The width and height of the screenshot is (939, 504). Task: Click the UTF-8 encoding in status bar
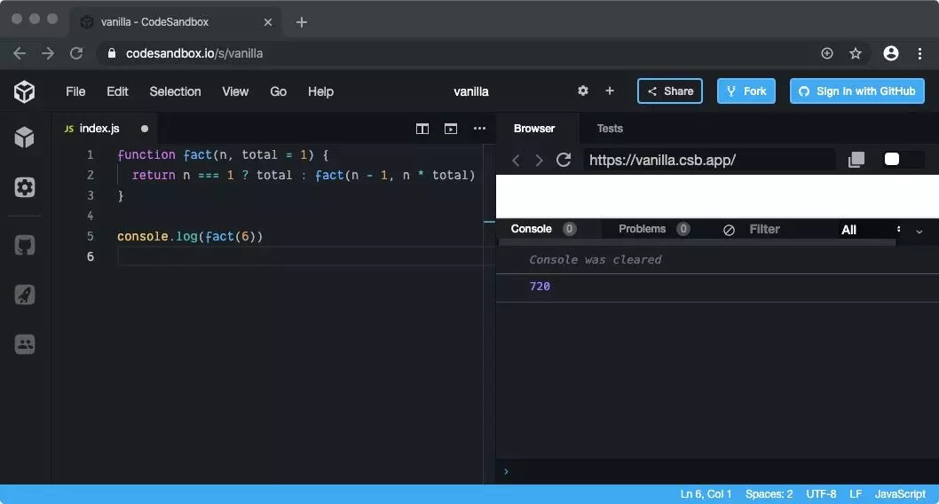(x=820, y=494)
